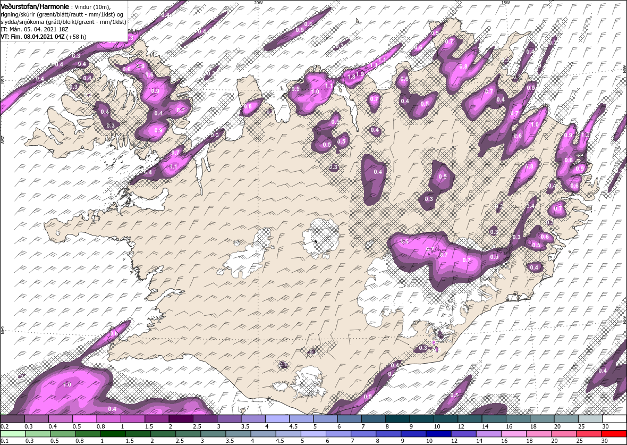Select the bright red swatch at 30, lower scale

pos(614,434)
